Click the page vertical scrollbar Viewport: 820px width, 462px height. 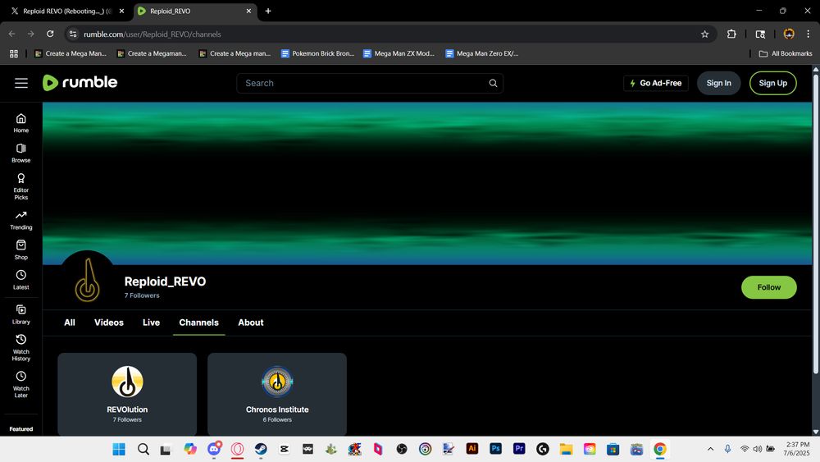click(816, 224)
